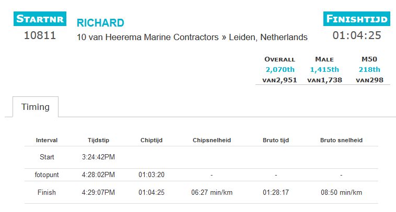Click the Bruto tijd column header
The height and width of the screenshot is (212, 396).
pyautogui.click(x=276, y=140)
